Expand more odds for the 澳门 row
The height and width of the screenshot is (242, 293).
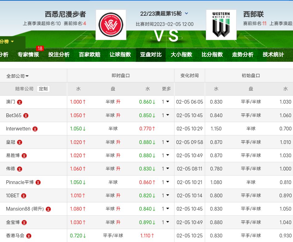165,102
